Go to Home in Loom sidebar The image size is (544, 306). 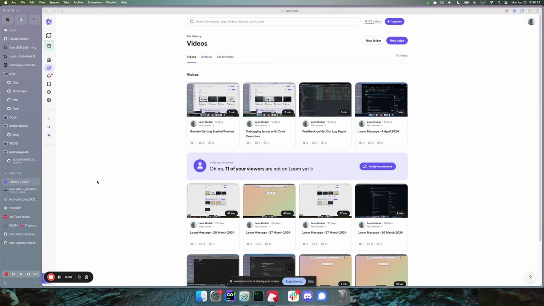tap(49, 60)
